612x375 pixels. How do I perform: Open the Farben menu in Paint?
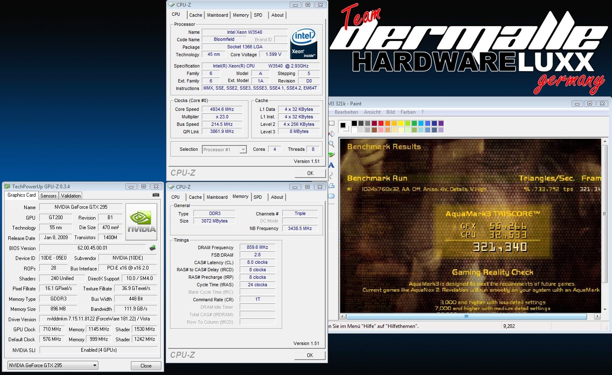(x=408, y=112)
